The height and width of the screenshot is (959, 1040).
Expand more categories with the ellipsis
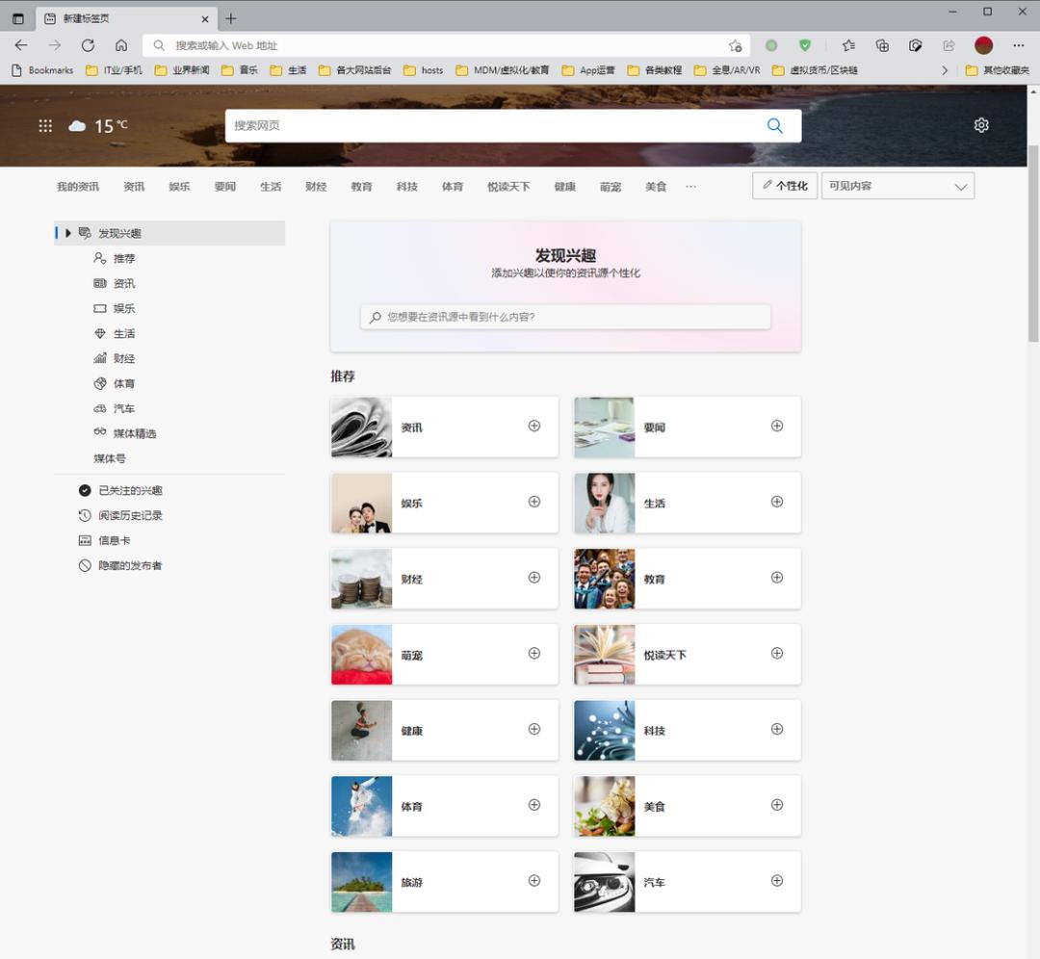[x=690, y=187]
